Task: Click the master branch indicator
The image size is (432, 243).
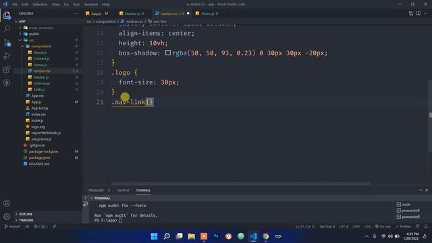Action: point(13,227)
